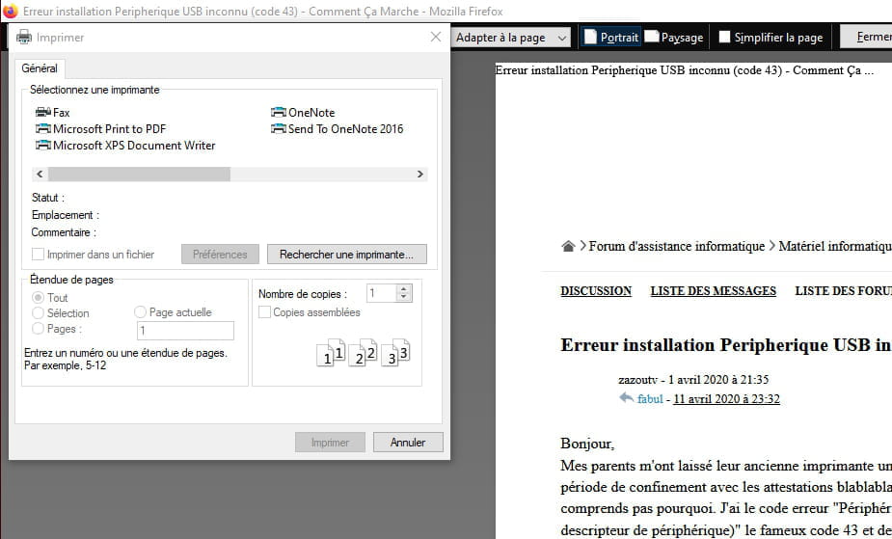This screenshot has width=892, height=539.
Task: Open the 11 avril 2020 à 23:32 link
Action: point(726,398)
